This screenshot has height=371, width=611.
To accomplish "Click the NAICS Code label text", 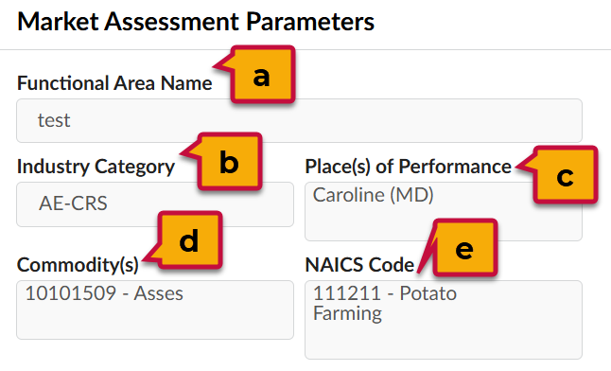I will pyautogui.click(x=359, y=265).
